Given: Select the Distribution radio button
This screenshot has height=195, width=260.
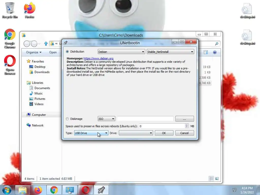Looking at the screenshot, I should [x=67, y=52].
